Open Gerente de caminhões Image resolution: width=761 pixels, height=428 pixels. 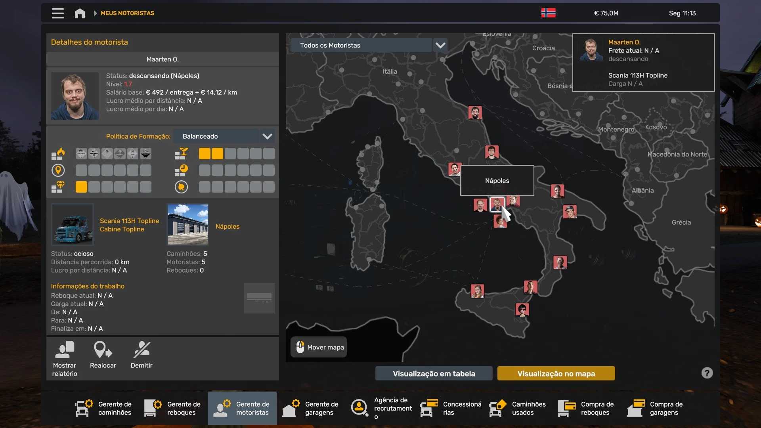pos(104,408)
